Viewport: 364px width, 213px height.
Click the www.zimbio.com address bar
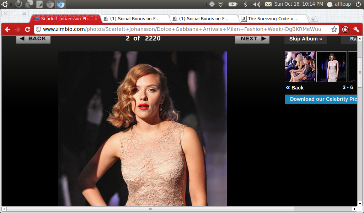tap(186, 29)
